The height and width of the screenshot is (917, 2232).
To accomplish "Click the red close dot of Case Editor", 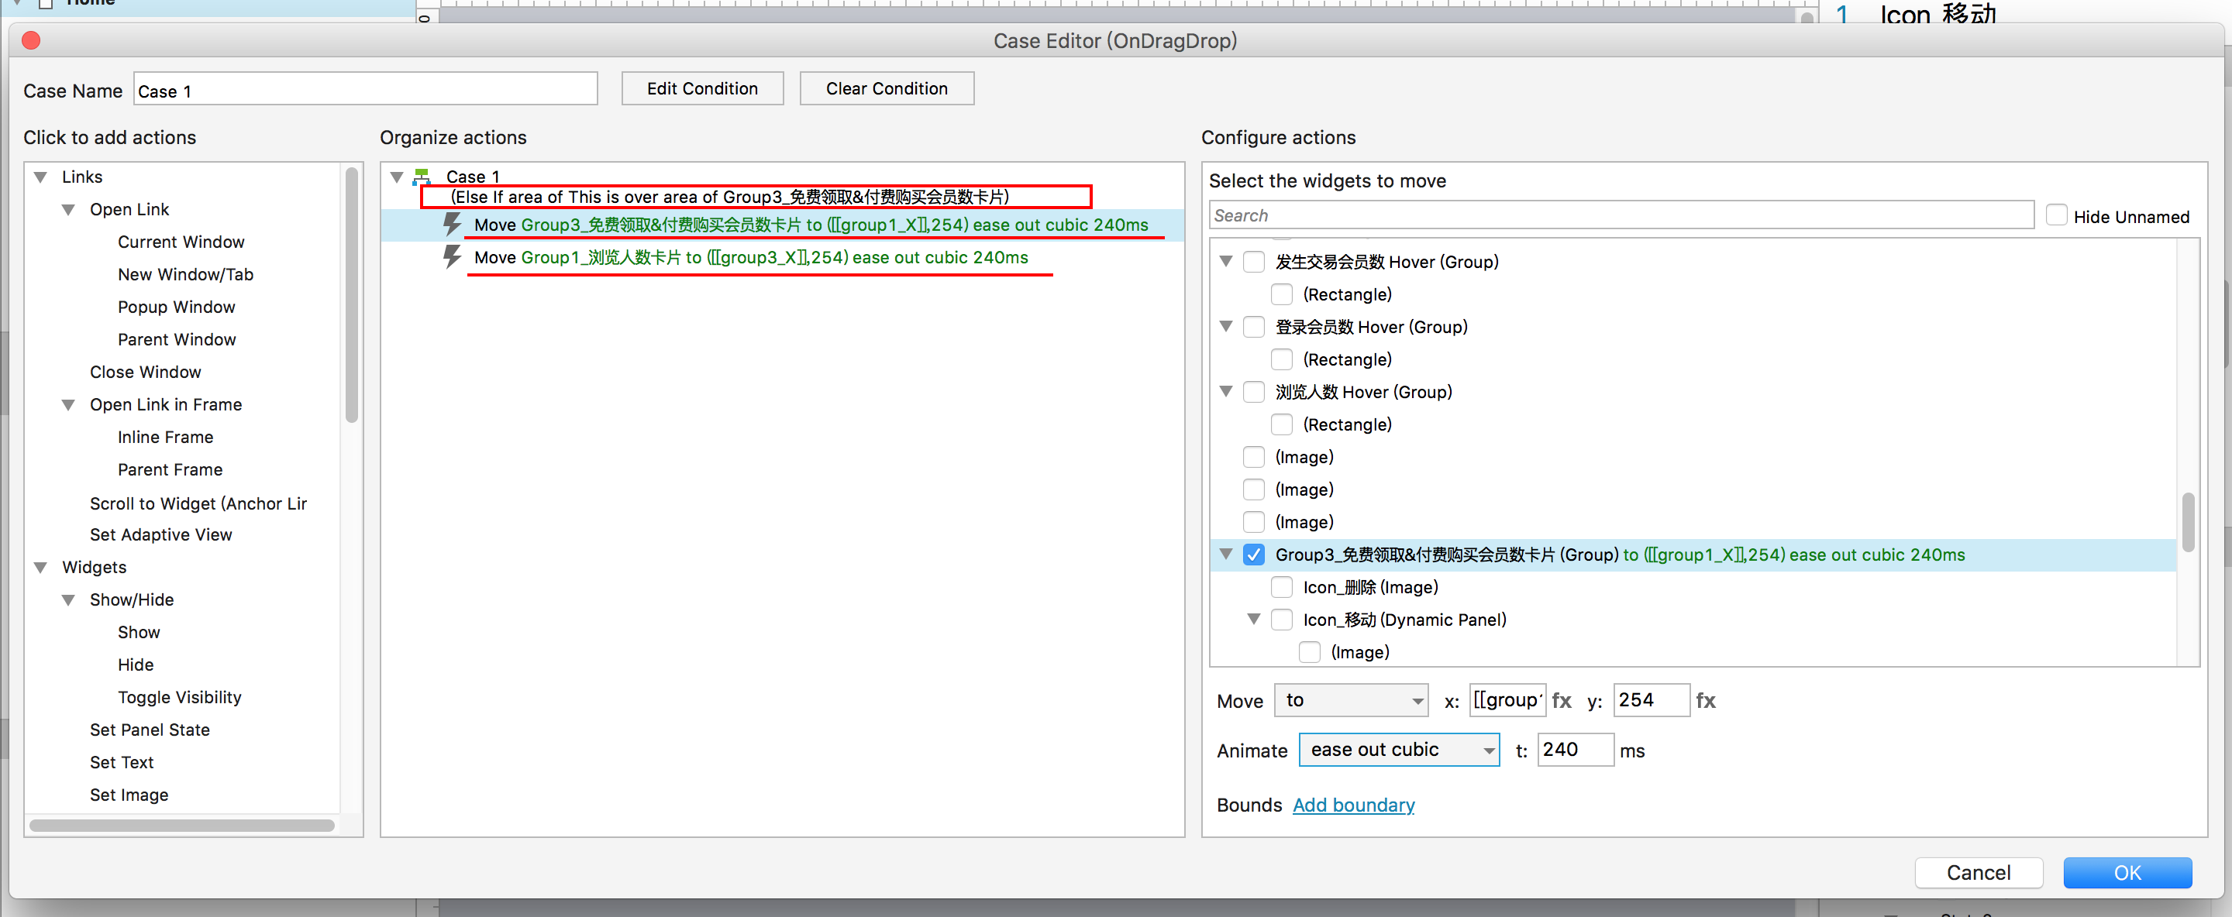I will 31,41.
